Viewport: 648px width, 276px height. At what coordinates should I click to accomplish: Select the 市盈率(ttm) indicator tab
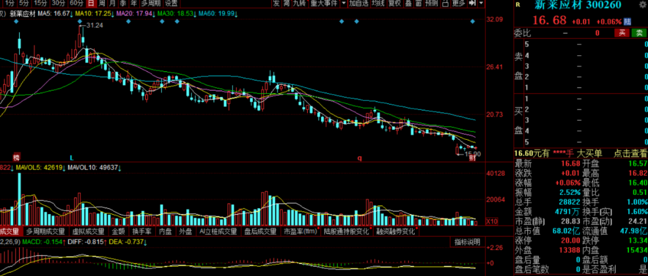coord(300,231)
